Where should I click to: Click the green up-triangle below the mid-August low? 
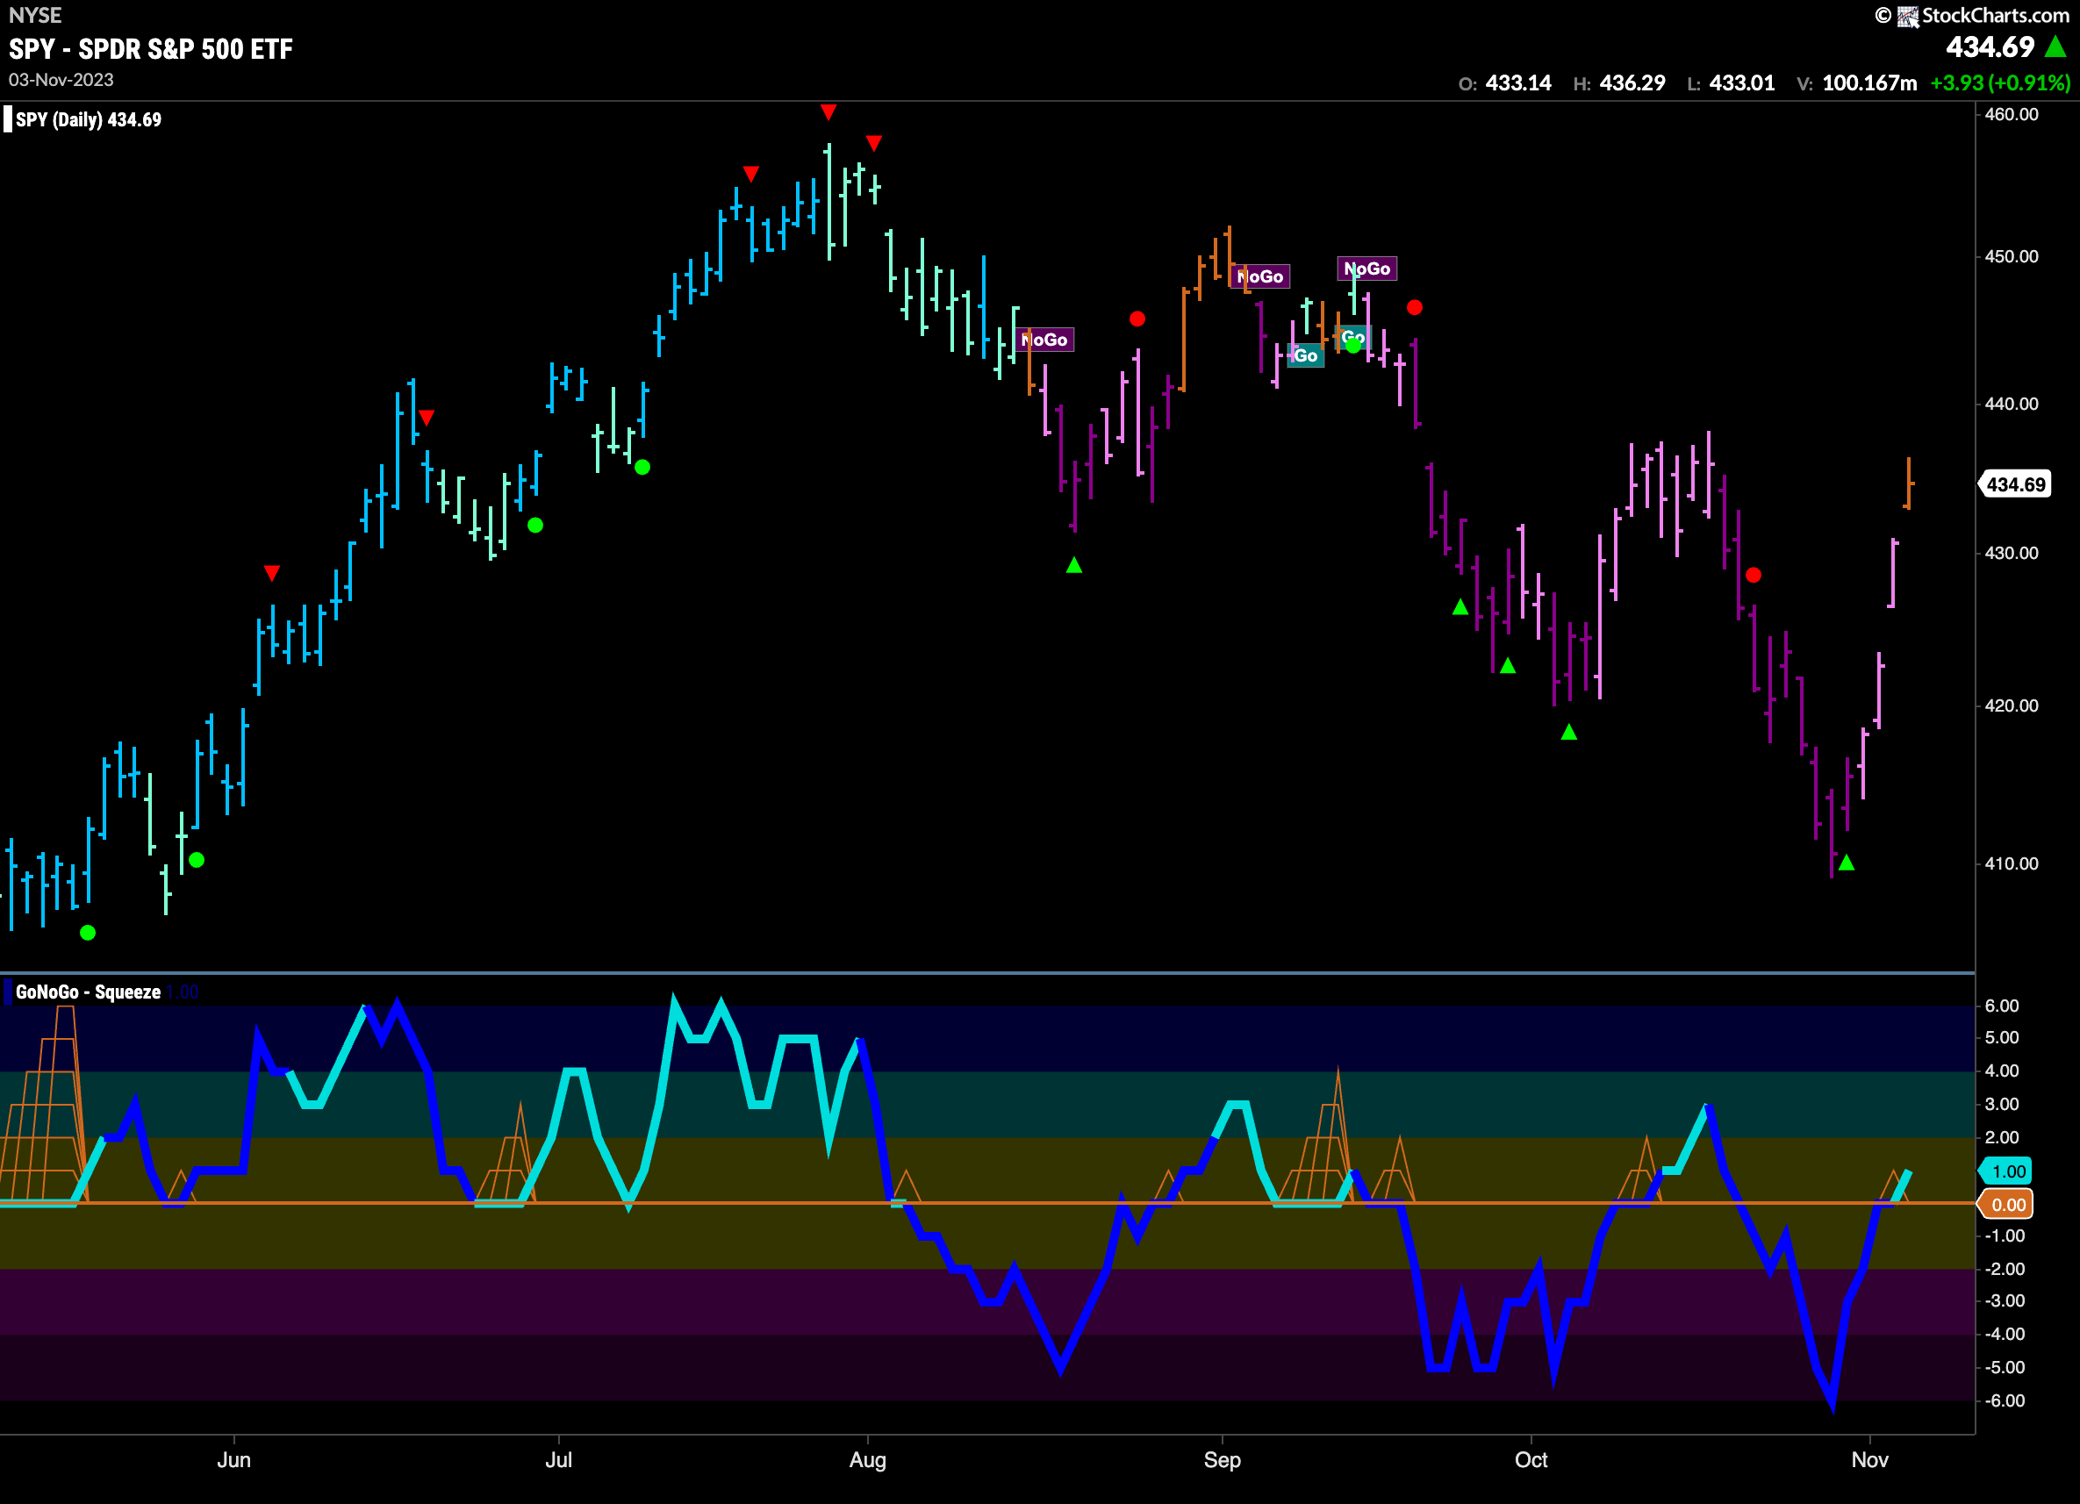tap(1075, 566)
